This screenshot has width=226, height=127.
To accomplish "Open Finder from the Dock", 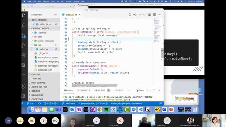I will [31, 110].
